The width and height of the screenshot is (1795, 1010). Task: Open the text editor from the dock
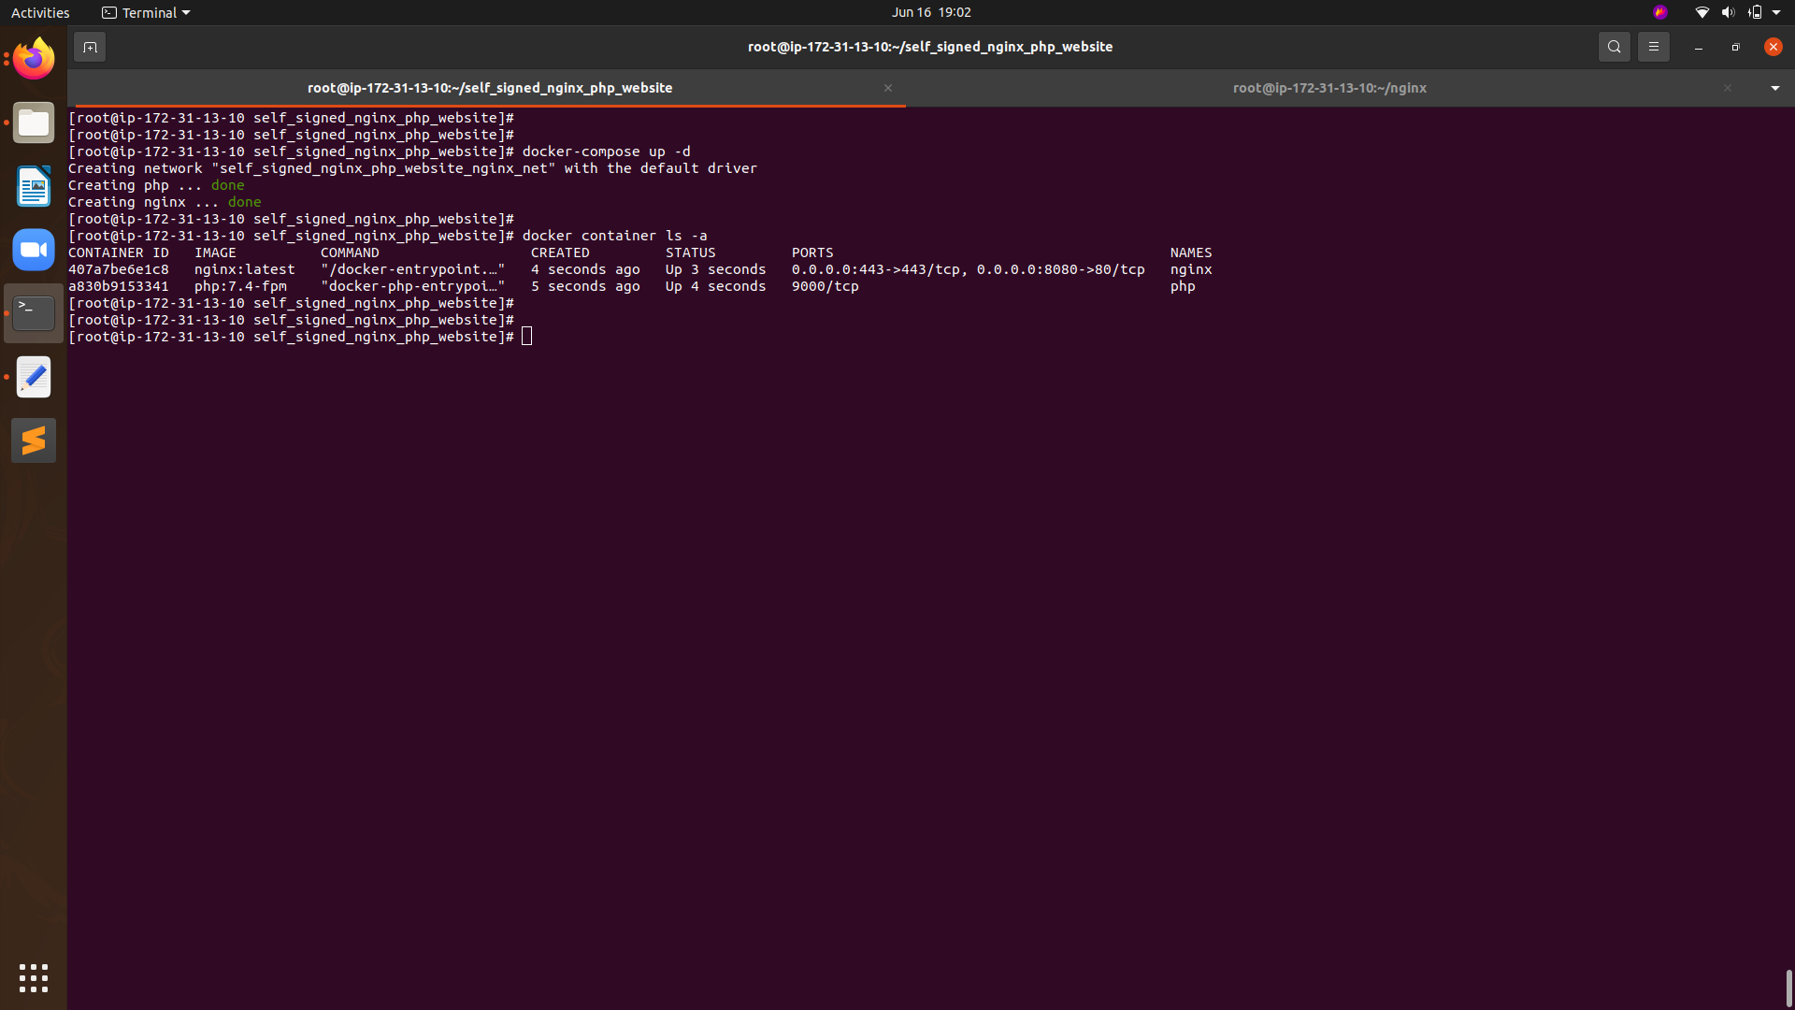click(34, 377)
